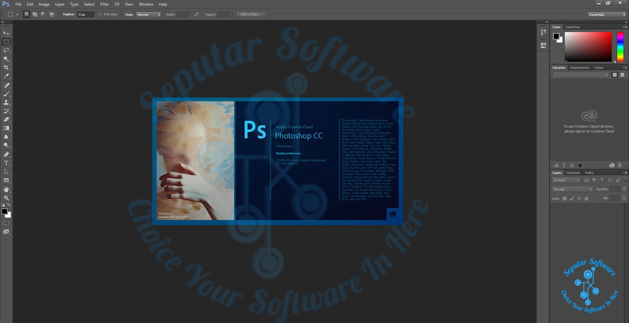This screenshot has width=629, height=323.
Task: Toggle Lock position in Layers panel
Action: click(x=579, y=198)
